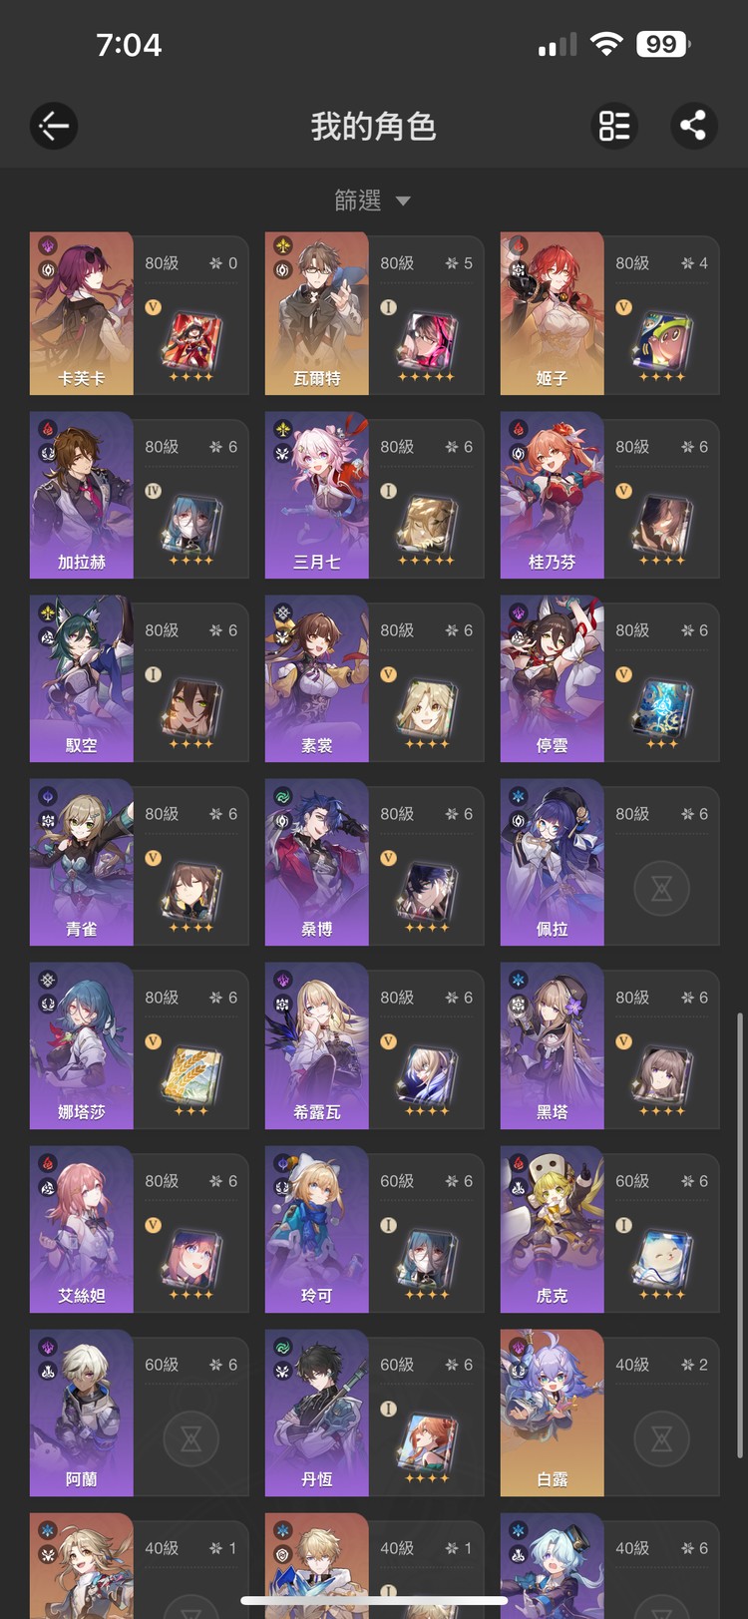Screen dimensions: 748x1619
Task: Open the 青雀 character card
Action: pos(140,864)
